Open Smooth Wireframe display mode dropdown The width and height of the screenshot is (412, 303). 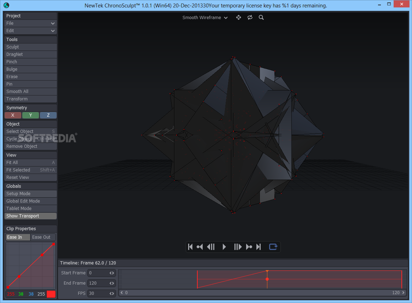pyautogui.click(x=205, y=18)
